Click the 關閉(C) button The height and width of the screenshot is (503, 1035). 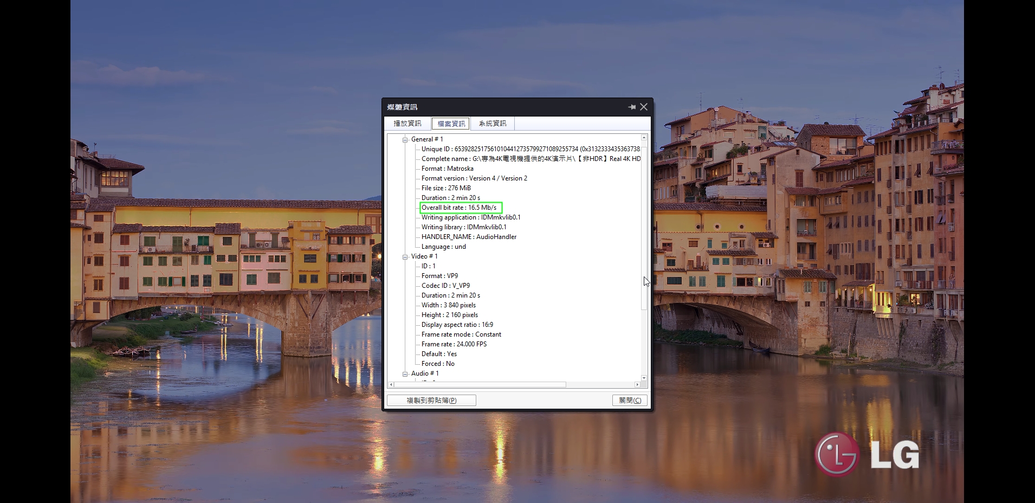point(630,401)
